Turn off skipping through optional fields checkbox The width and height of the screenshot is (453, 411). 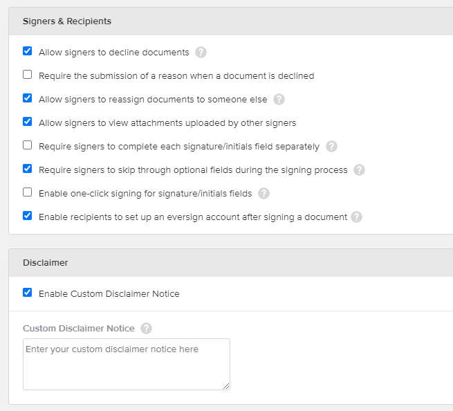tap(28, 169)
